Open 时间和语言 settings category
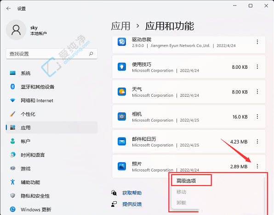The image size is (274, 215). coord(51,154)
